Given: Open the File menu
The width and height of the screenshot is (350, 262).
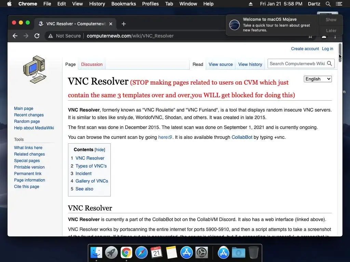Looking at the screenshot, I should [47, 4].
